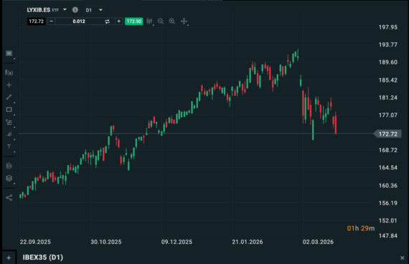Select the crosshair move tool
409x264 pixels.
click(x=184, y=21)
